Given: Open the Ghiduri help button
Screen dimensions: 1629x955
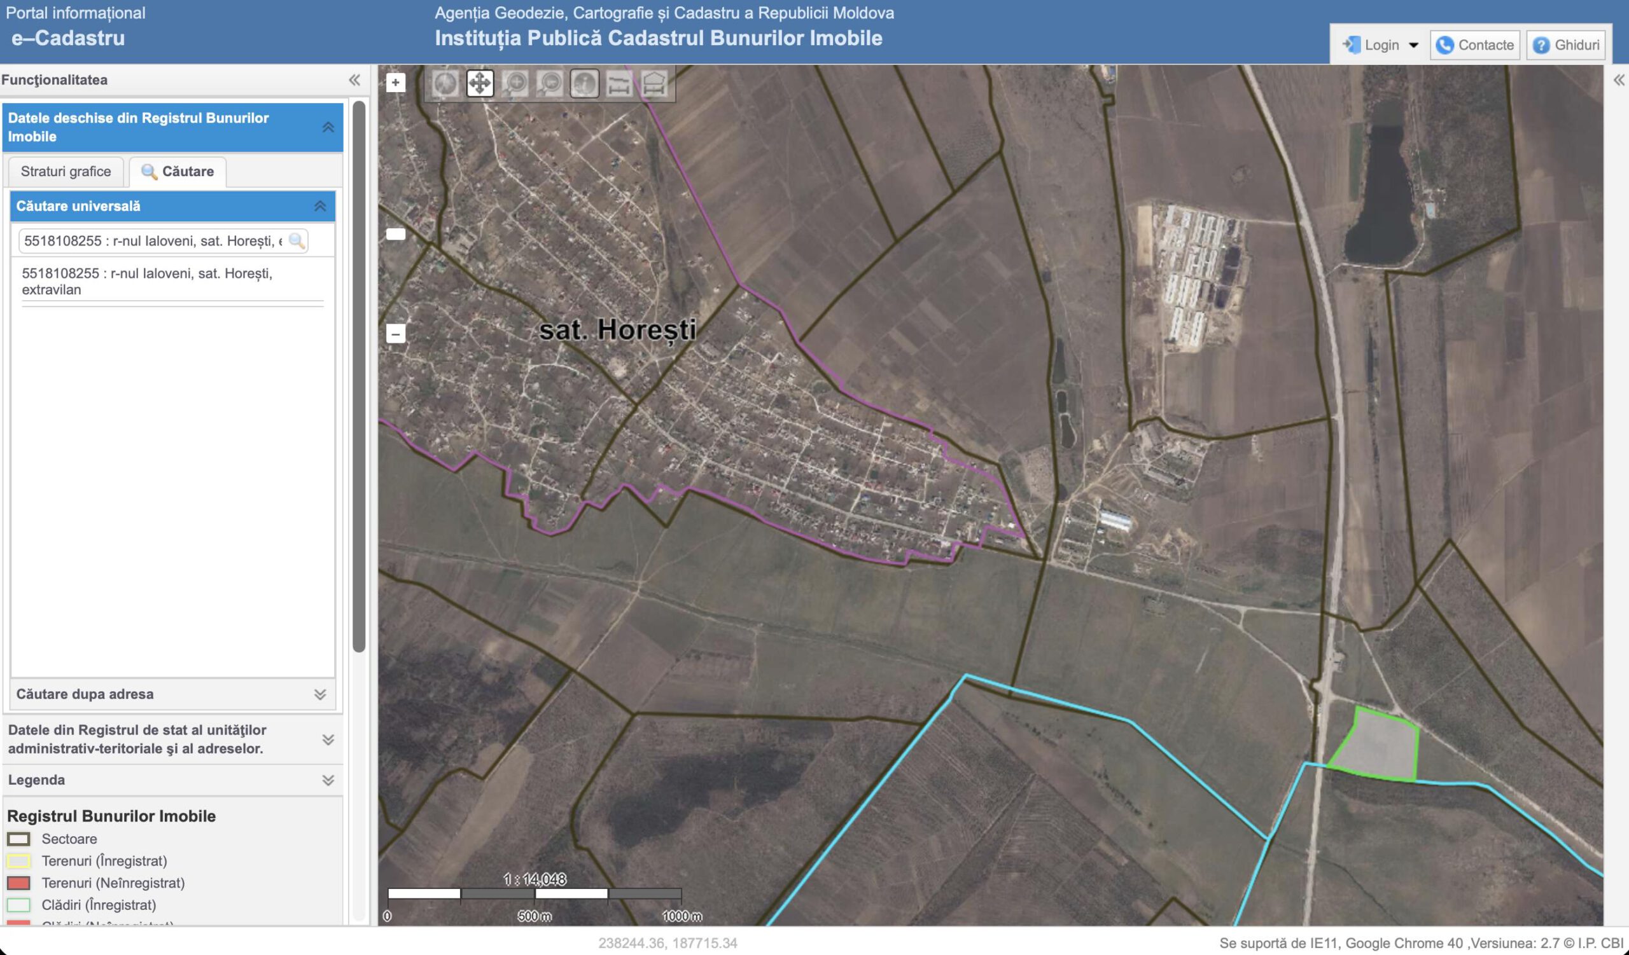Looking at the screenshot, I should [1565, 45].
